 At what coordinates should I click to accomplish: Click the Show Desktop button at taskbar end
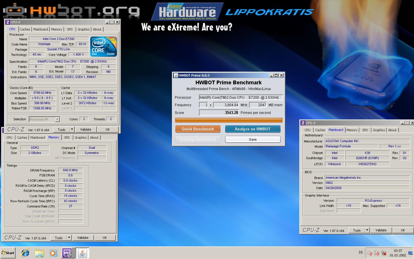(x=411, y=253)
